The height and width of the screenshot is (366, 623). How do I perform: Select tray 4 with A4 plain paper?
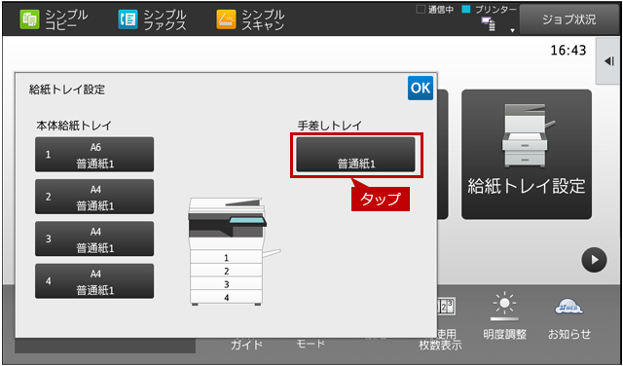coord(94,281)
